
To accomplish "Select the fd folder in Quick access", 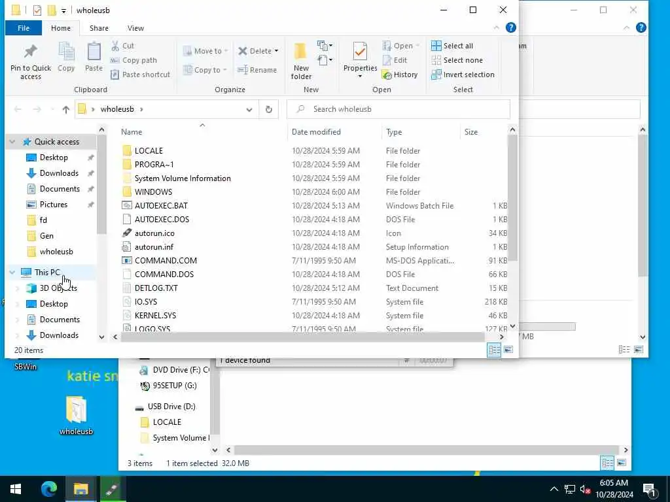I will (43, 220).
